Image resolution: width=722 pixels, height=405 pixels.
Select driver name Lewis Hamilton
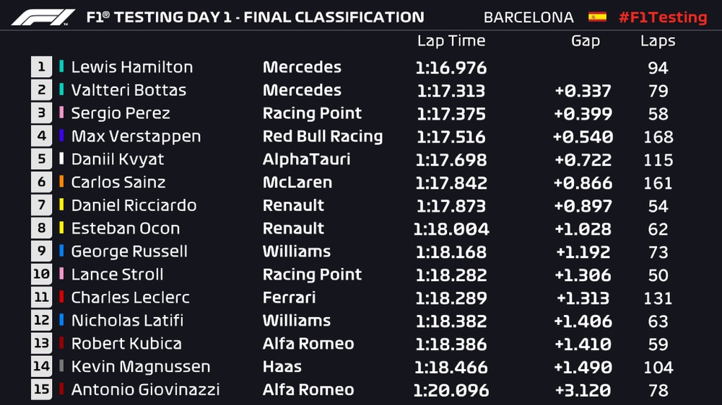point(132,67)
